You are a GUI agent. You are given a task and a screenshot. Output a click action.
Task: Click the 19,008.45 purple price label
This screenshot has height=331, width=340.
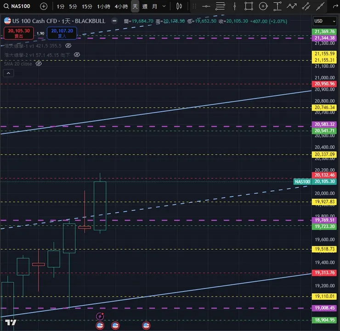click(x=324, y=308)
